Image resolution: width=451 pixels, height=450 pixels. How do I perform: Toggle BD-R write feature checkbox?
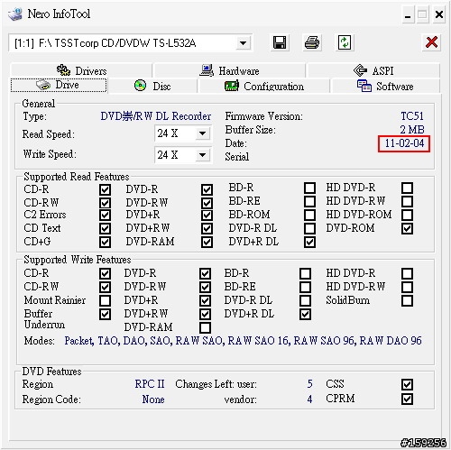tap(305, 273)
